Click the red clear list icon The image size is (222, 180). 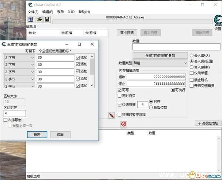tap(124, 124)
